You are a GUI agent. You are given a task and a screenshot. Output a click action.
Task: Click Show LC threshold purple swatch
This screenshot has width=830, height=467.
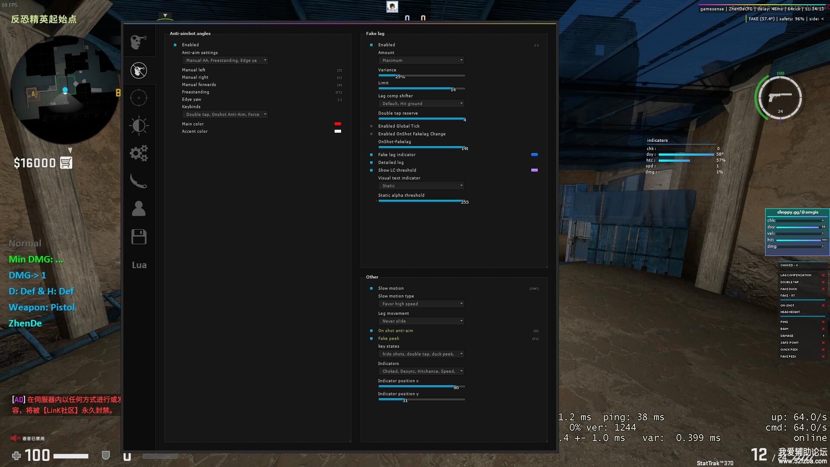click(534, 170)
